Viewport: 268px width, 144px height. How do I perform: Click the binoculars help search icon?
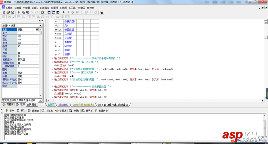(102, 12)
